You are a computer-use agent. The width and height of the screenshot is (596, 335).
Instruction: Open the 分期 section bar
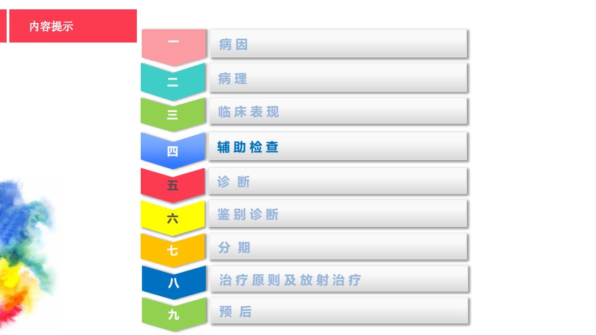click(338, 247)
